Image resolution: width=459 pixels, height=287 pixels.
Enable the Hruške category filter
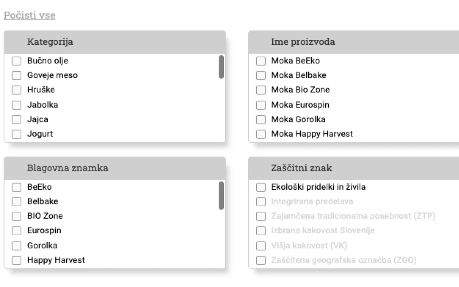(x=16, y=90)
